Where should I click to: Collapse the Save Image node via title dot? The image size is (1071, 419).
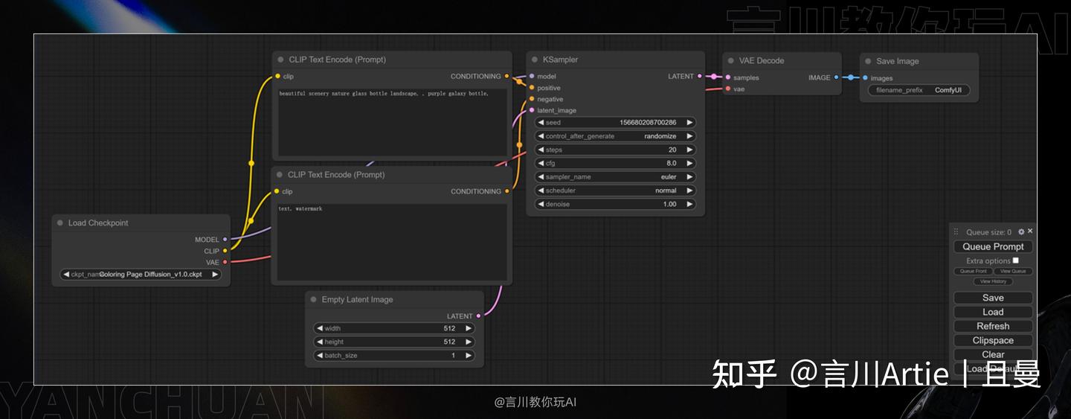coord(868,62)
